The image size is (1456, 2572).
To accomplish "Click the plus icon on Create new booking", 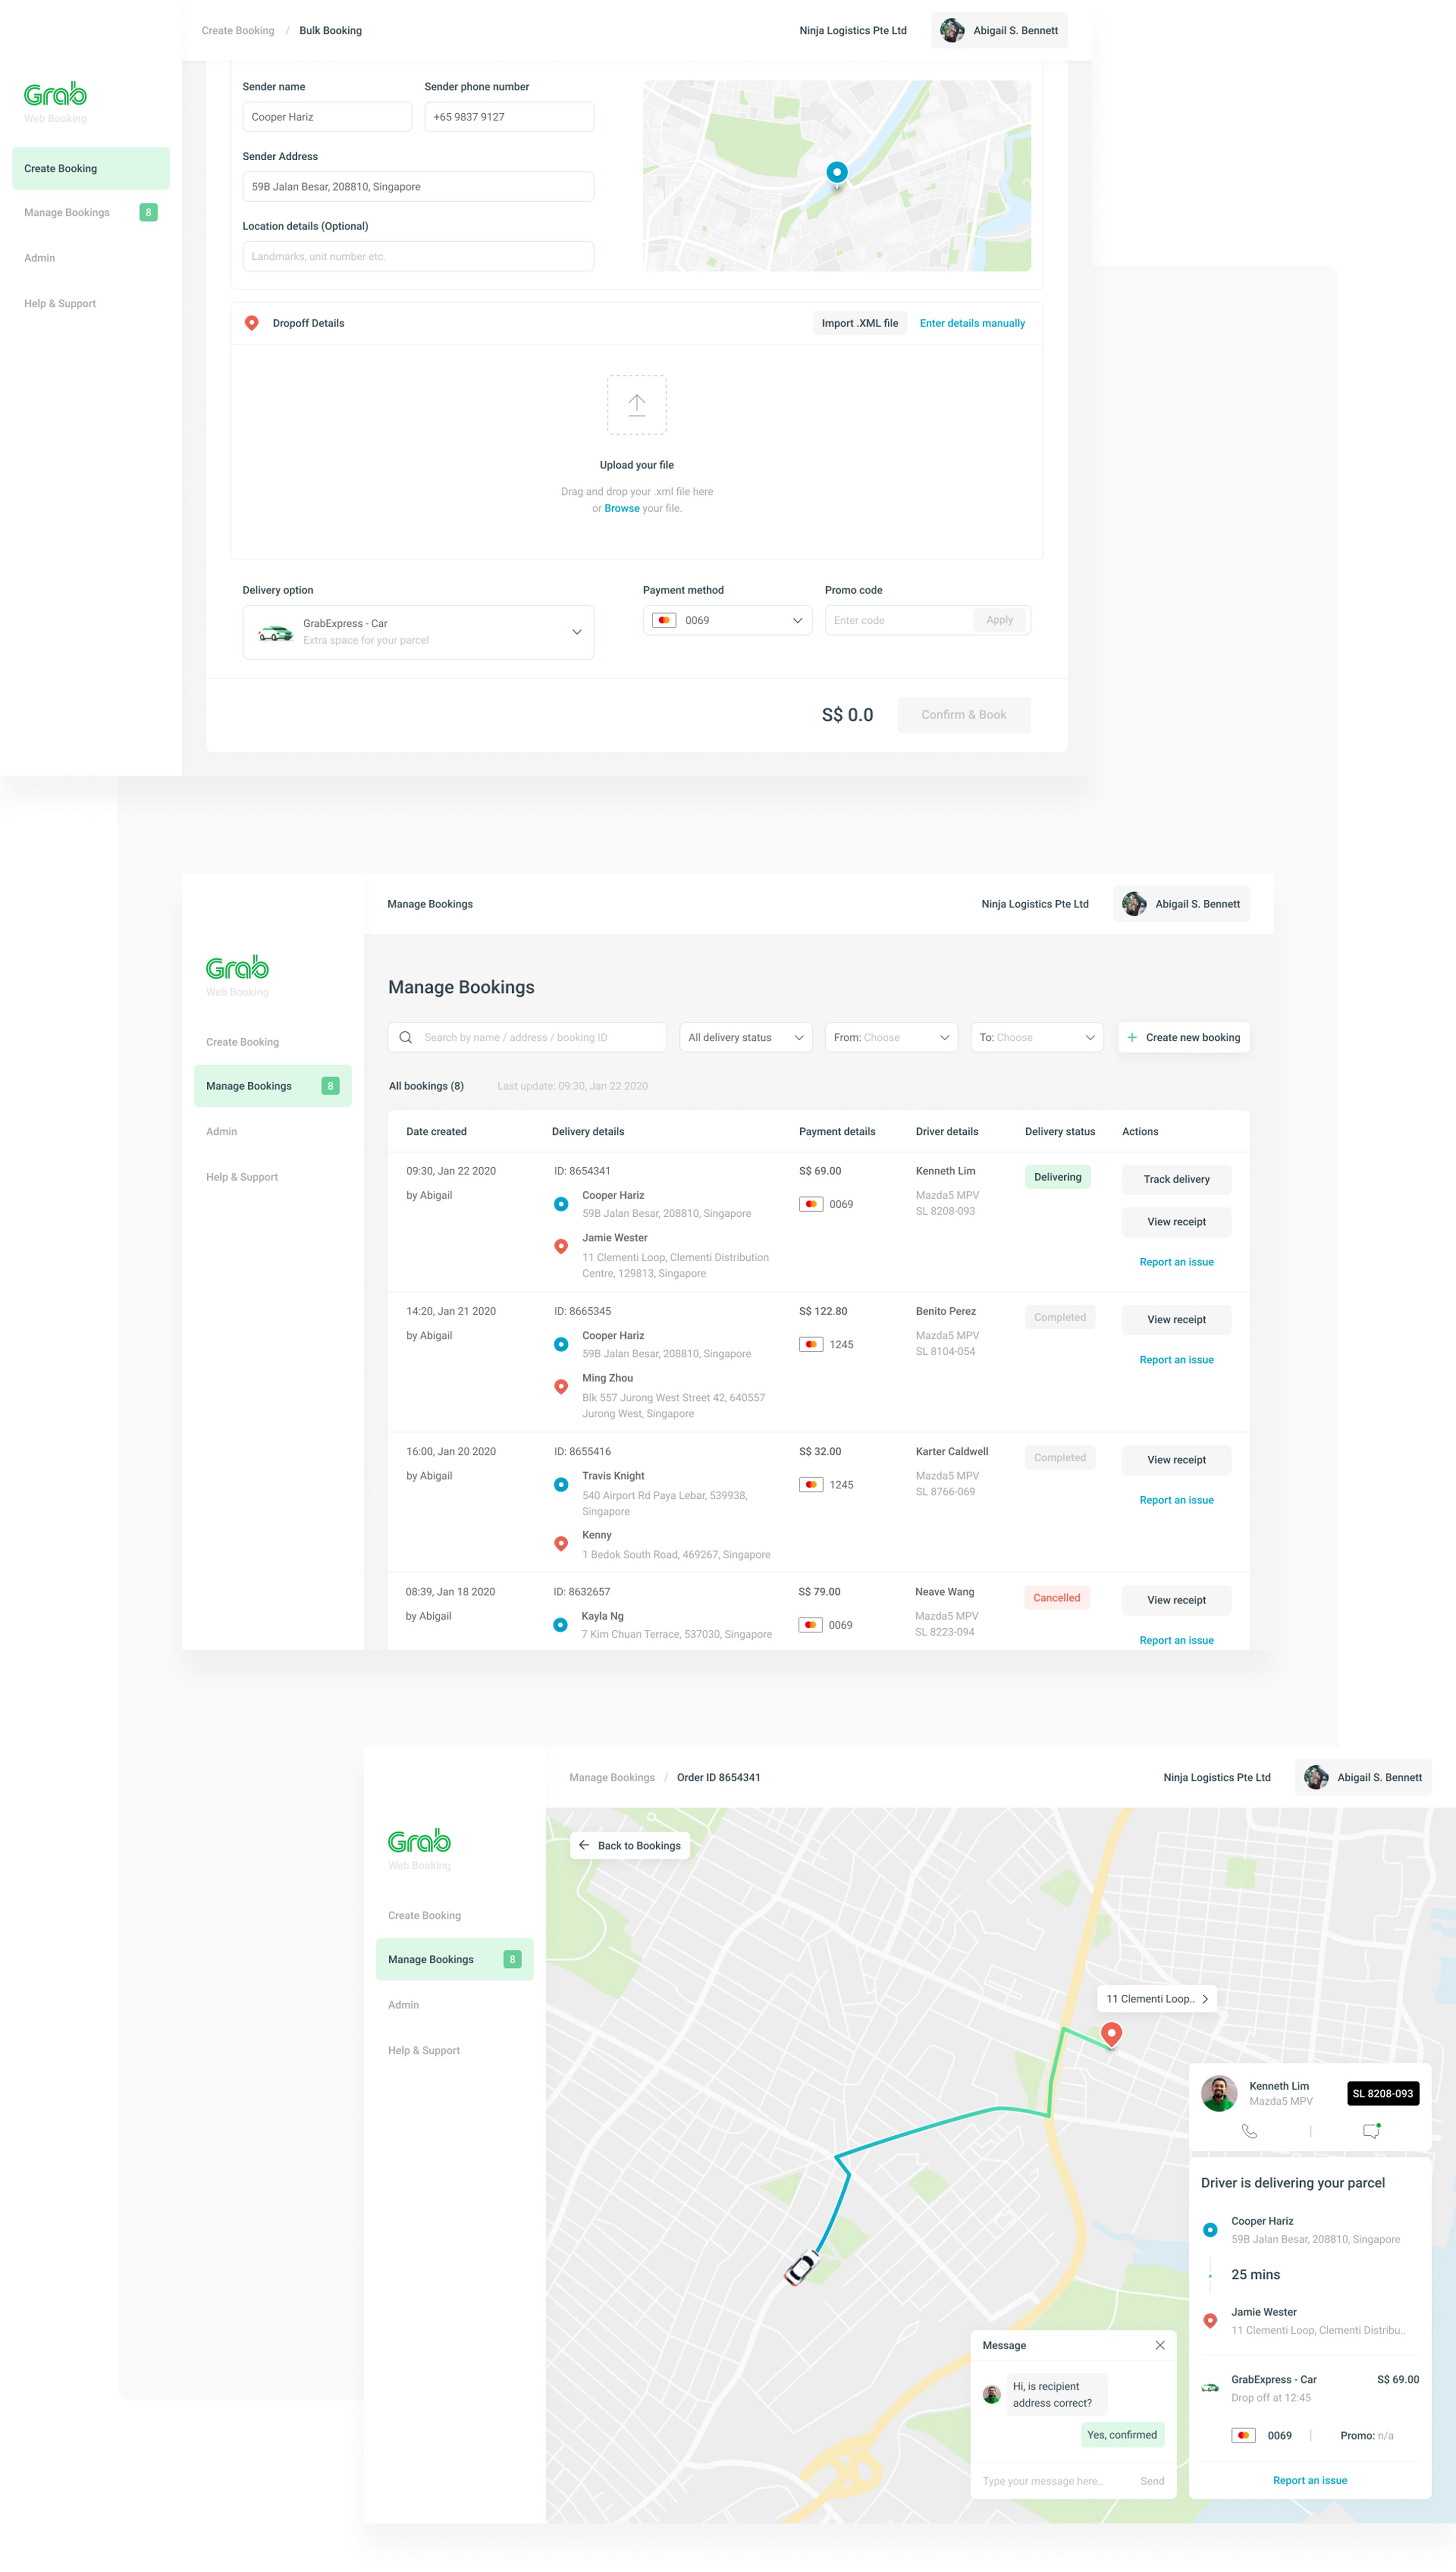I will click(x=1131, y=1037).
